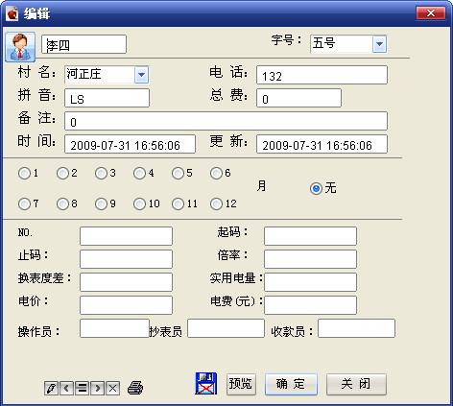Select the 无 radio option
This screenshot has width=453, height=406.
coord(316,188)
